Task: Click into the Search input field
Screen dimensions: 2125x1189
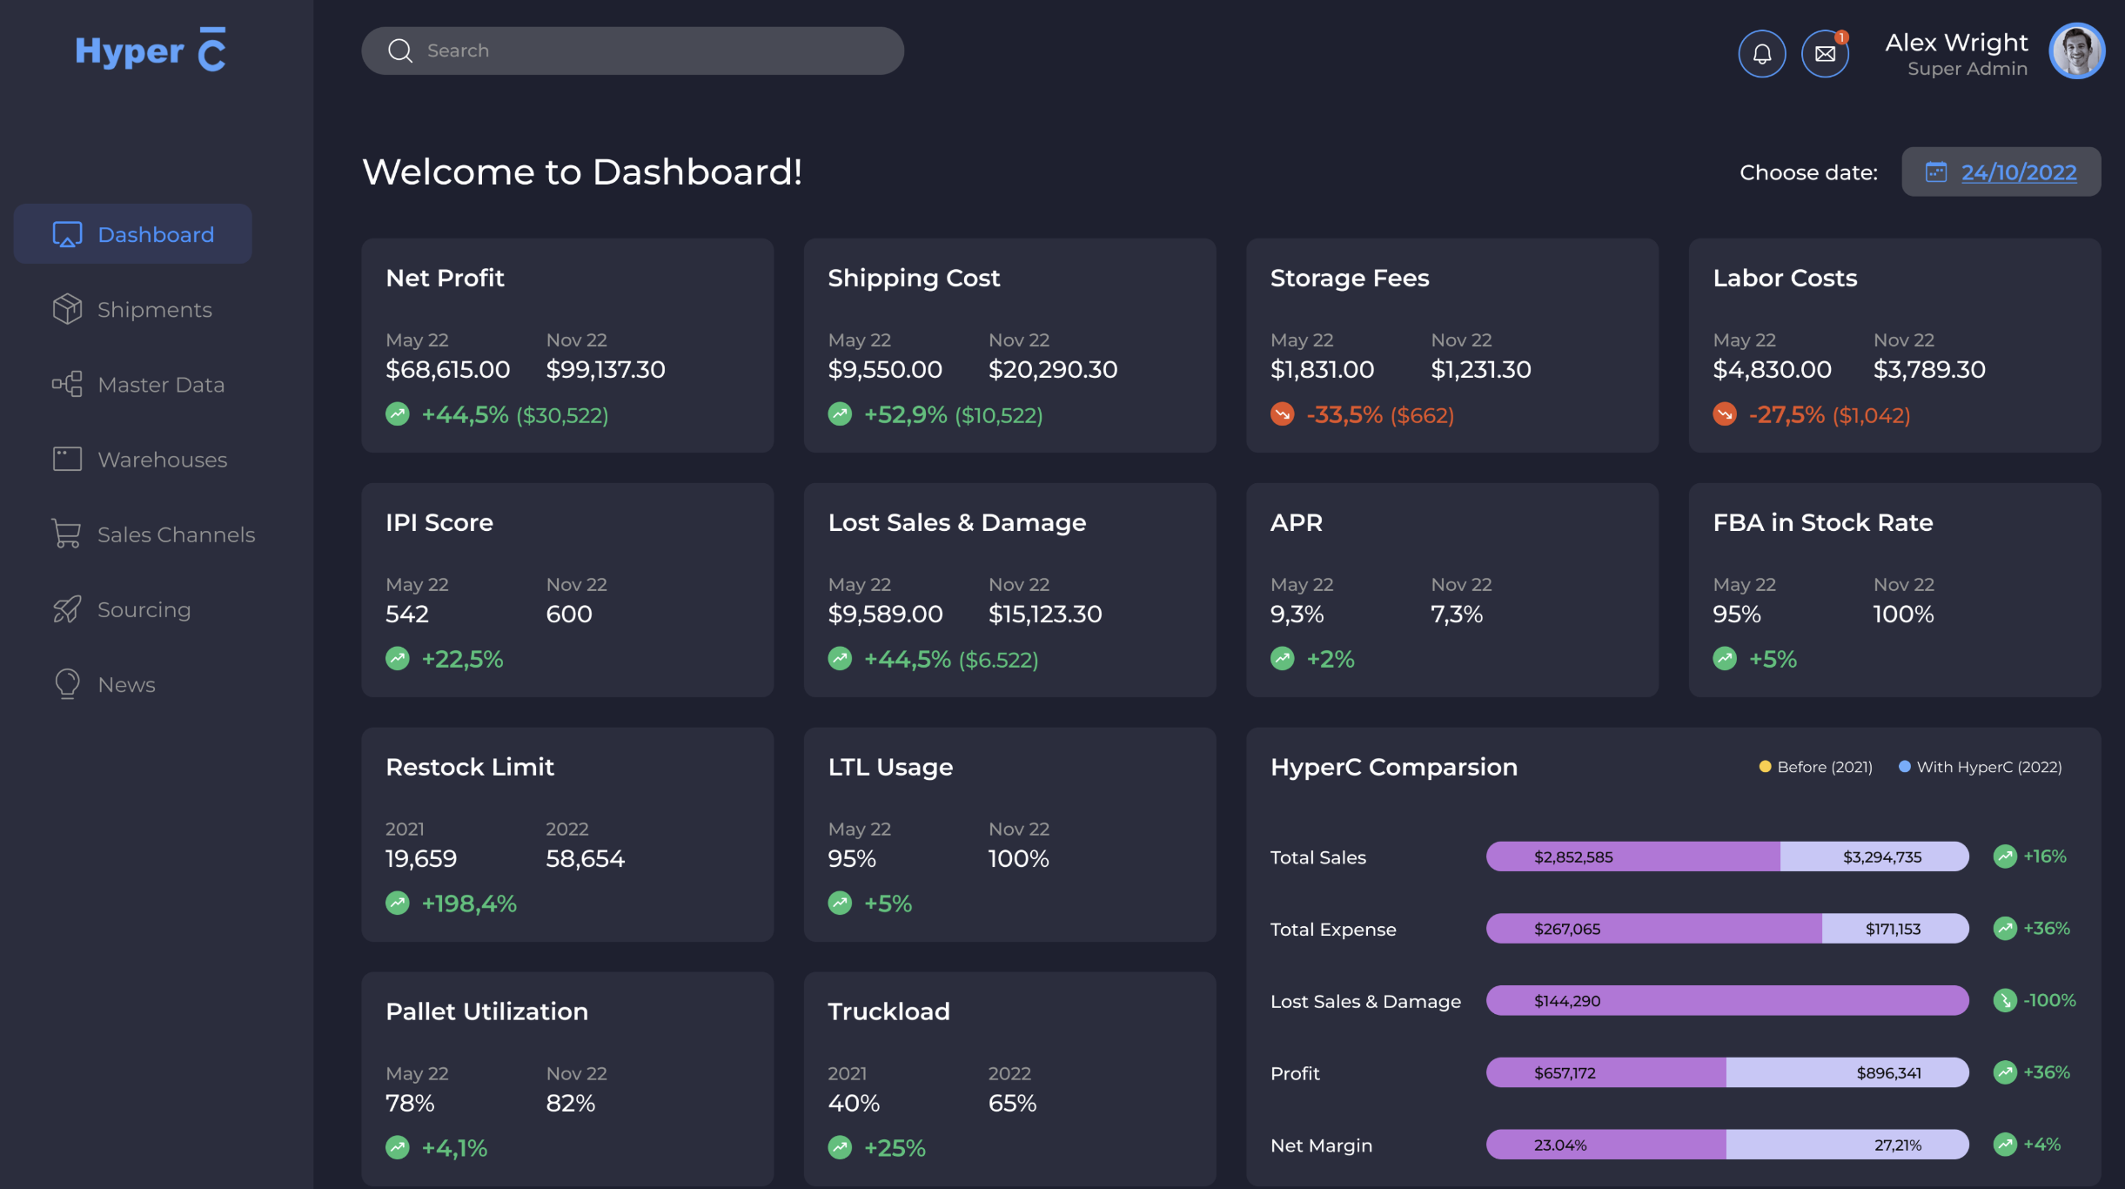Action: click(653, 50)
